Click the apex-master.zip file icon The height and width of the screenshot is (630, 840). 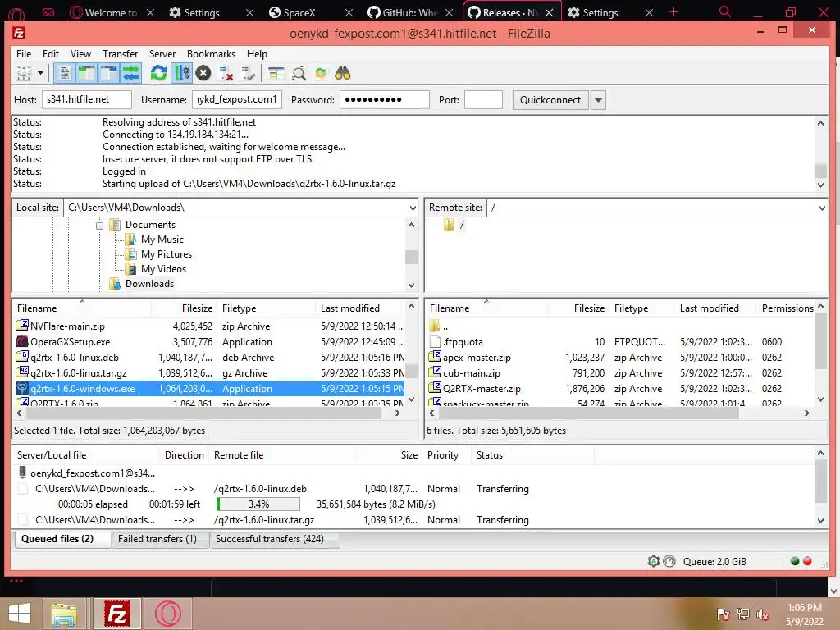tap(435, 356)
